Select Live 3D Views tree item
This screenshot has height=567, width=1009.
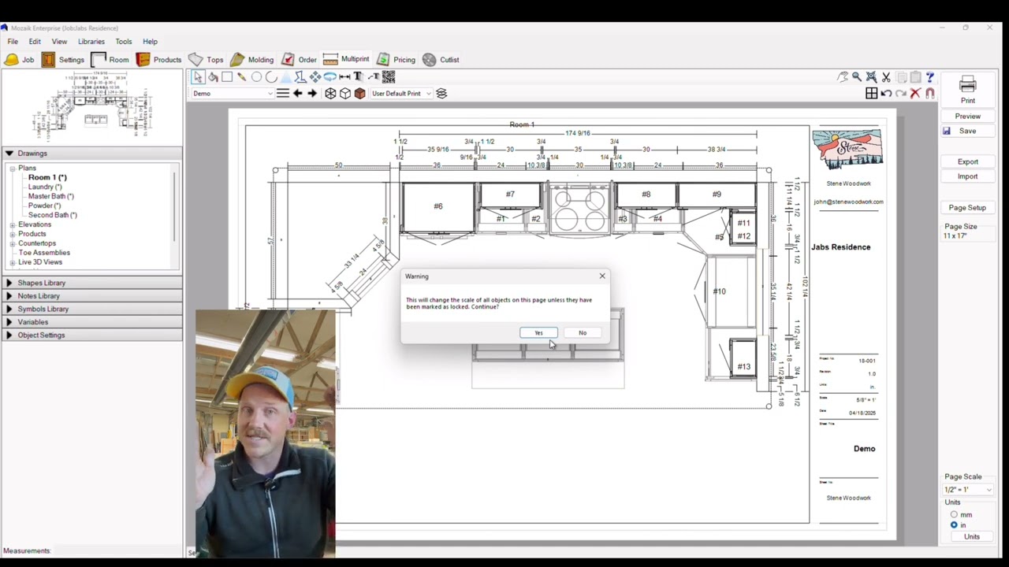pyautogui.click(x=40, y=262)
